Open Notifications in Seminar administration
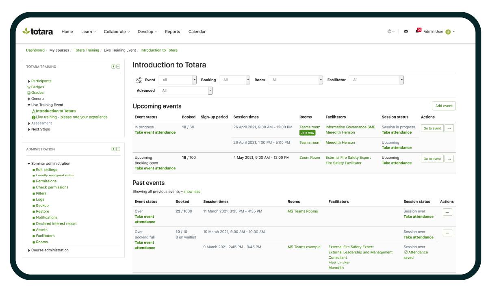This screenshot has height=292, width=488. point(47,218)
